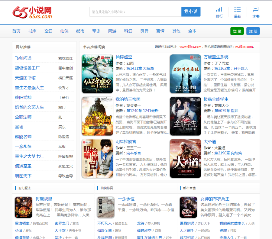The width and height of the screenshot is (272, 239).
Task: Open the 封魔战皇 title link
Action: (44, 199)
